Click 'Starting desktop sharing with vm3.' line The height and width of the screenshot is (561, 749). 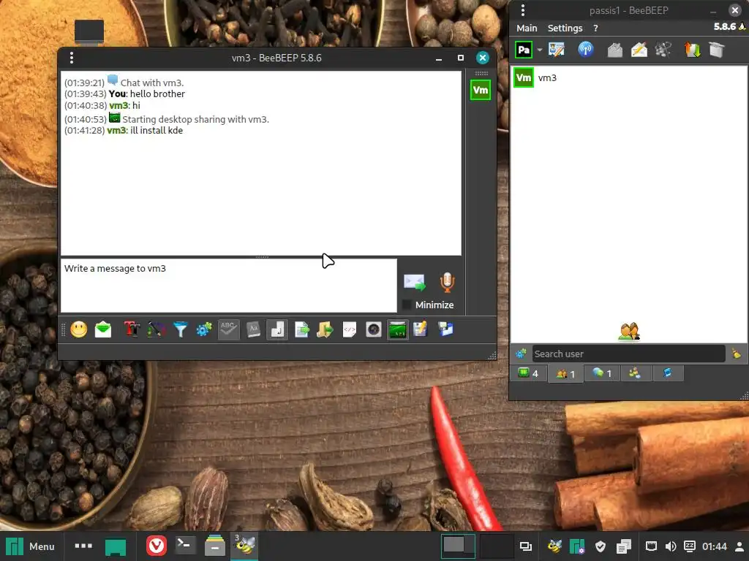pyautogui.click(x=195, y=119)
